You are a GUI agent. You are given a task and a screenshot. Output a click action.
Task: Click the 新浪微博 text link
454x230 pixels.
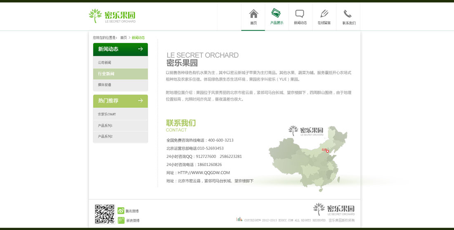click(x=132, y=221)
